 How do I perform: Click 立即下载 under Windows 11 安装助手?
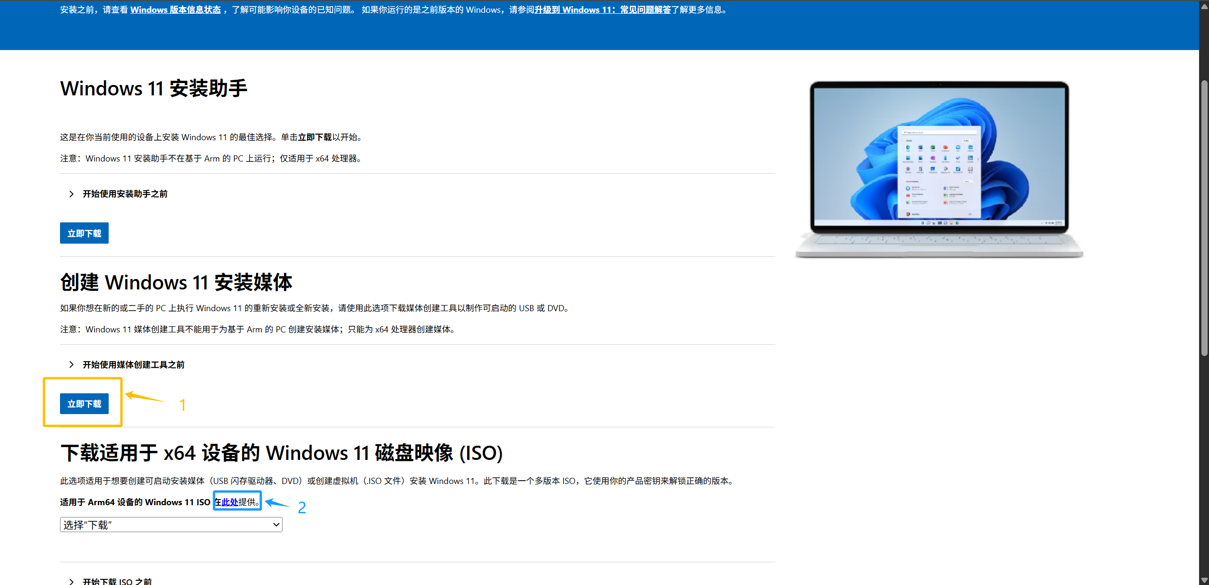[84, 233]
